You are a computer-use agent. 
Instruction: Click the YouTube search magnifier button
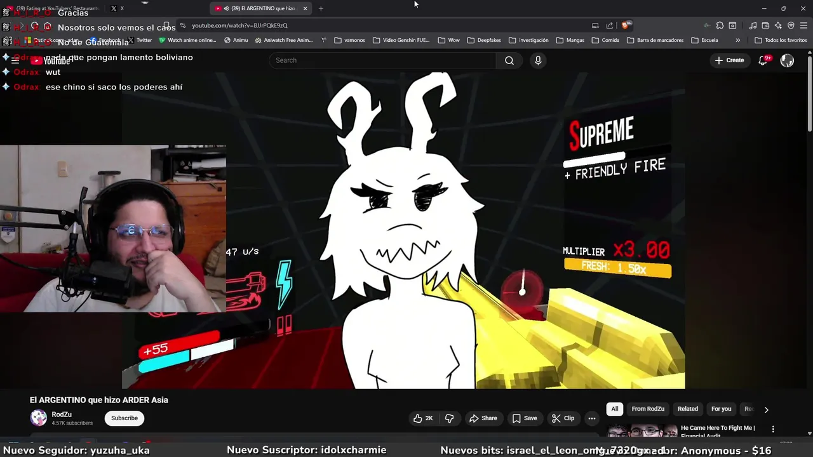509,60
